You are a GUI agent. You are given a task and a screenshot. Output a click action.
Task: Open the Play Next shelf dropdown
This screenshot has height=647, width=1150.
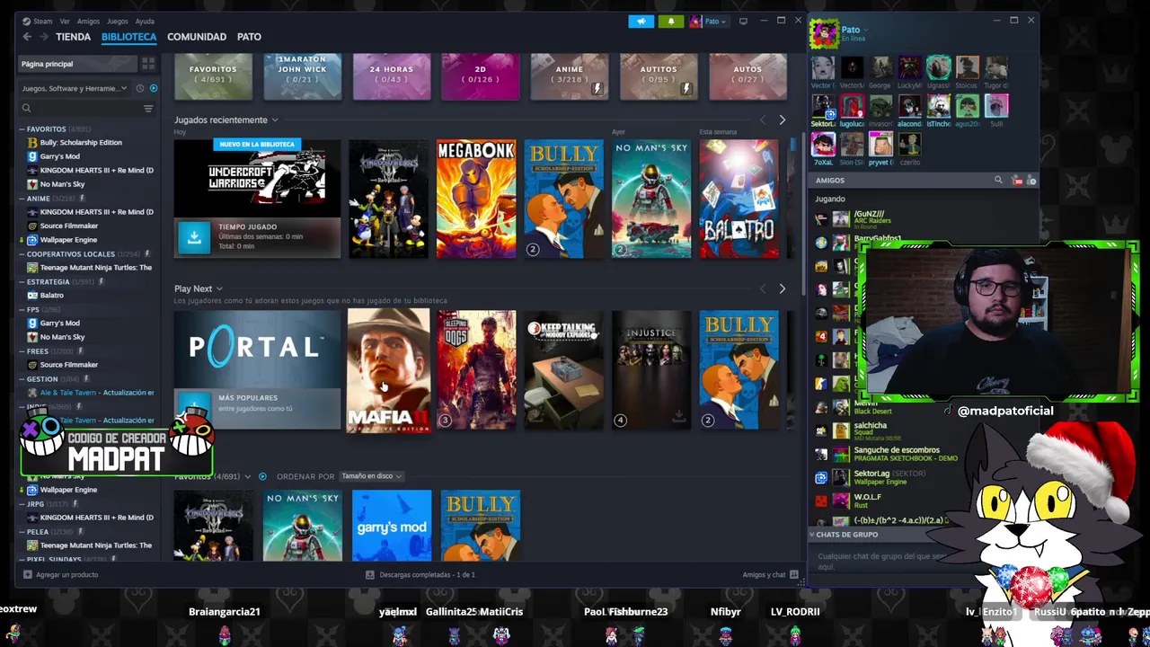[x=219, y=288]
